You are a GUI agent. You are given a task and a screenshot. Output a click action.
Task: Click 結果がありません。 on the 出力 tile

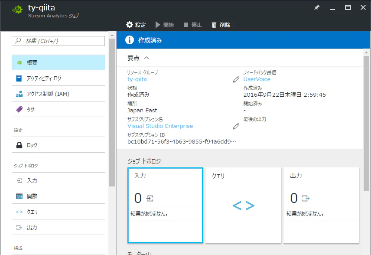click(305, 213)
